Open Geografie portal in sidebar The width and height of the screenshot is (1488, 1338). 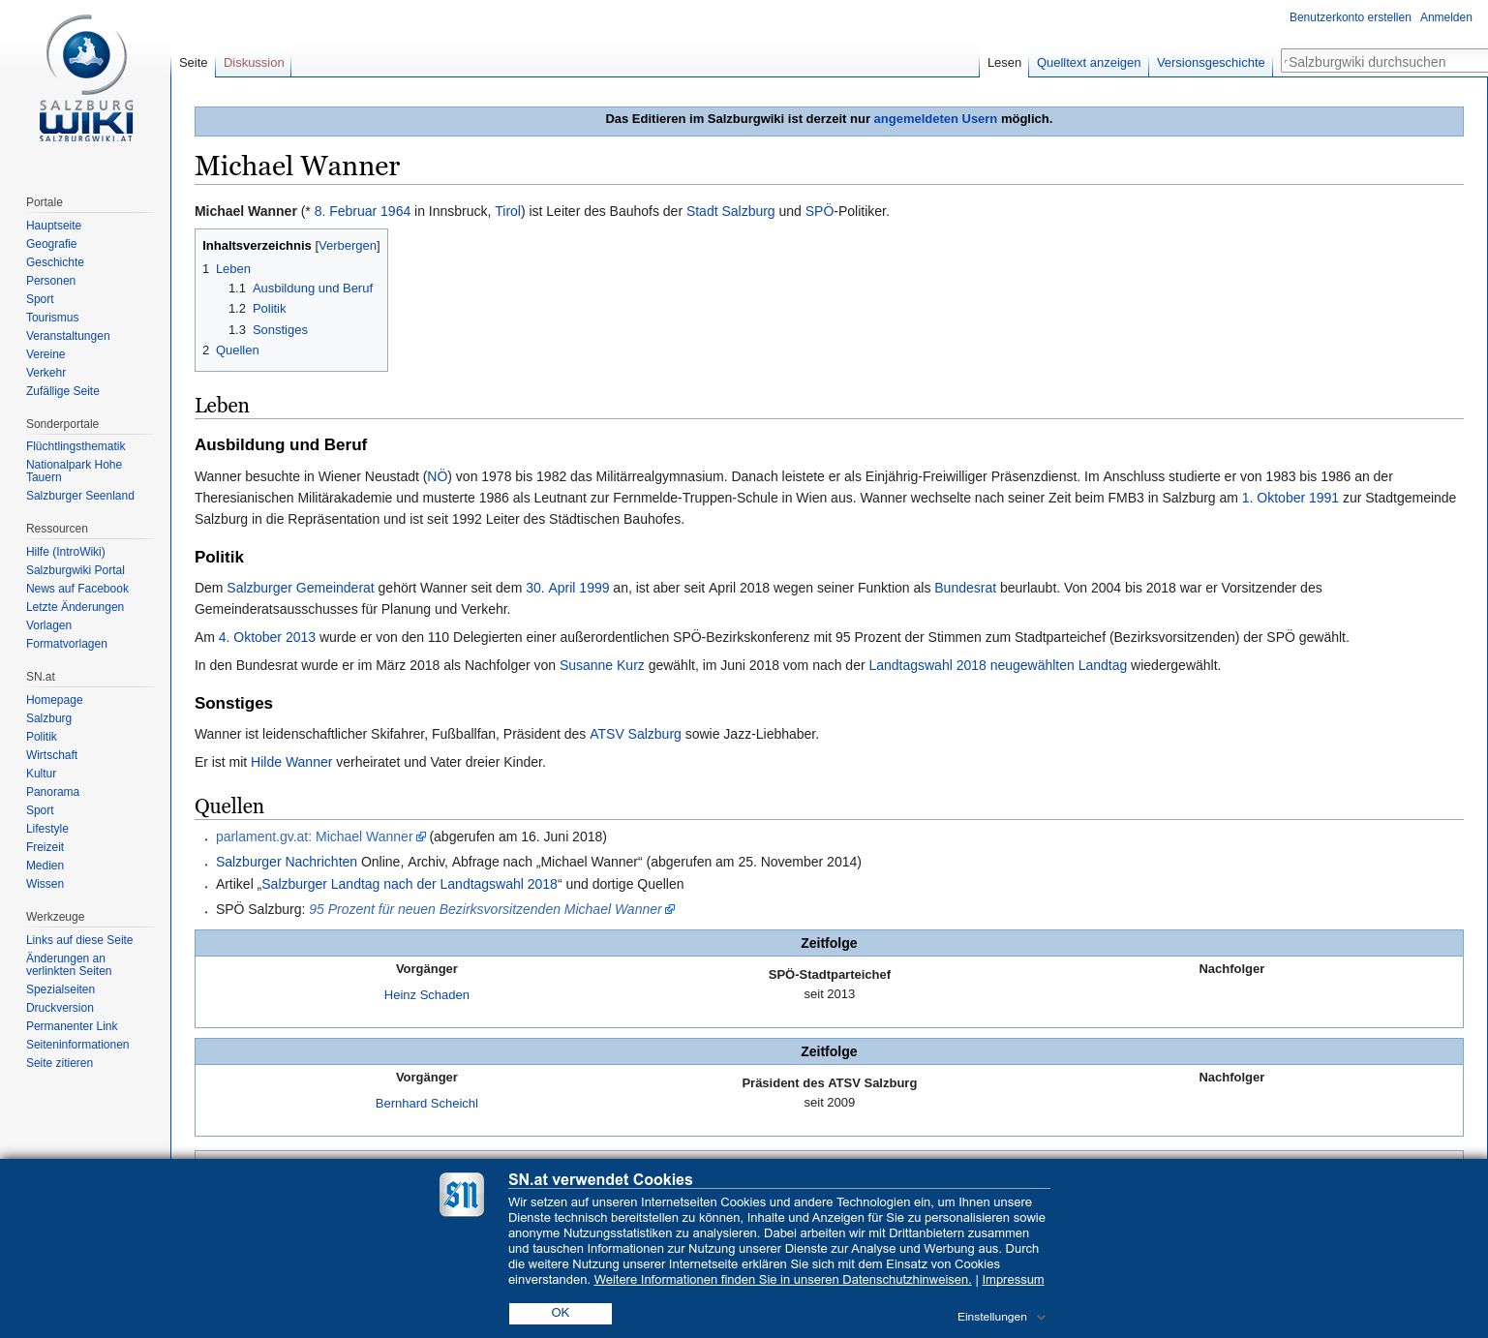tap(51, 244)
